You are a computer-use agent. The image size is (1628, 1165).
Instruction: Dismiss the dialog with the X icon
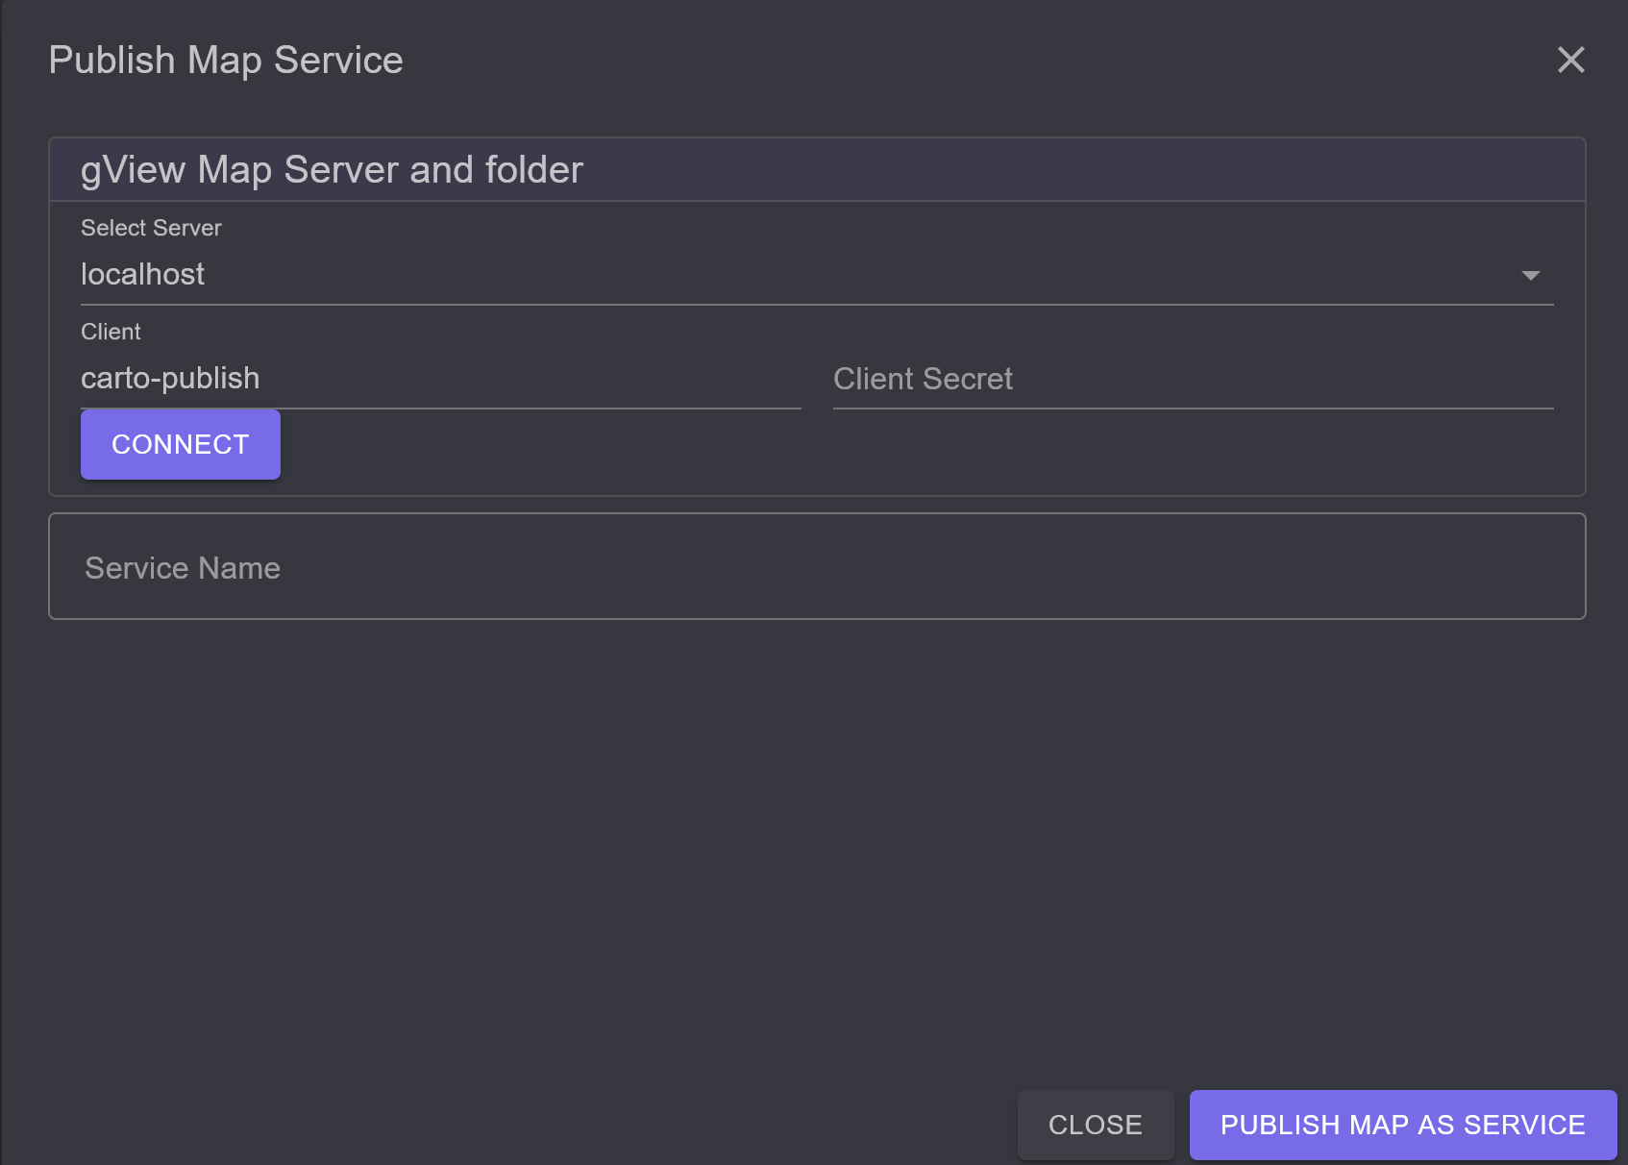pyautogui.click(x=1570, y=60)
